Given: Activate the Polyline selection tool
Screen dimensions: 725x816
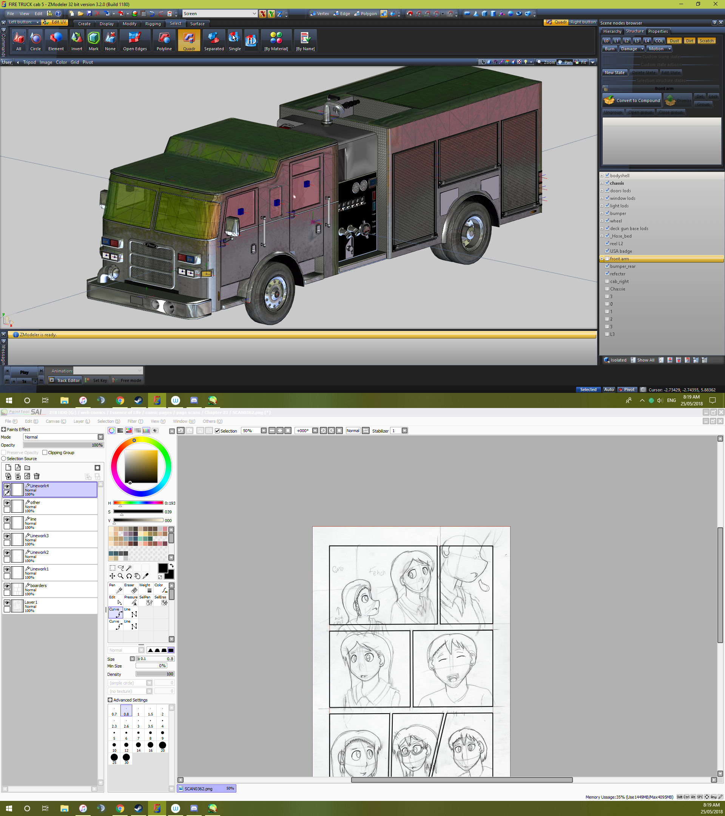Looking at the screenshot, I should [x=164, y=40].
